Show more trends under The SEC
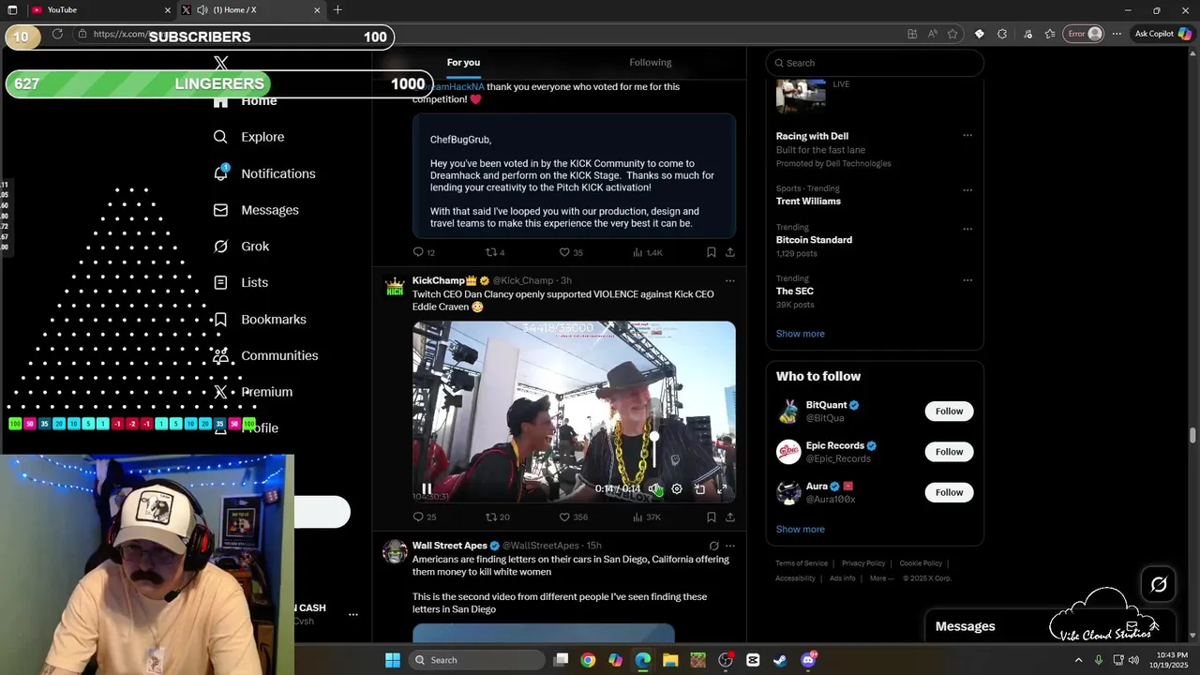Screen dimensions: 1200x675 [x=800, y=334]
